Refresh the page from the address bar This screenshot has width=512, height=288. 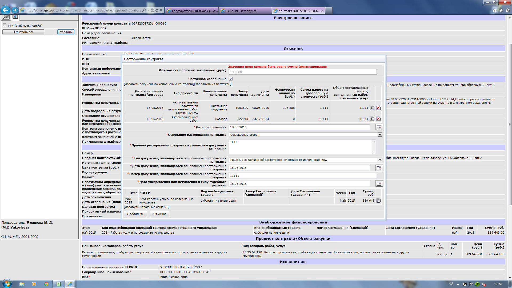(157, 10)
